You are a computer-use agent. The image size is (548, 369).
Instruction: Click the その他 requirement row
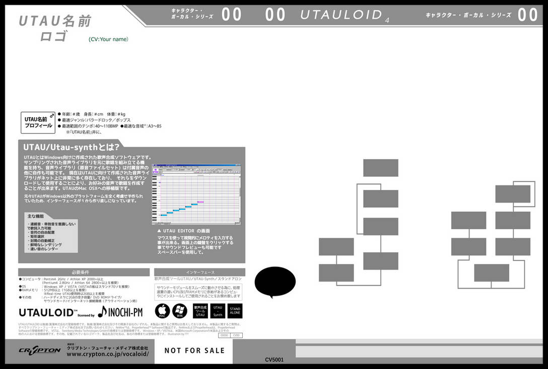click(78, 299)
